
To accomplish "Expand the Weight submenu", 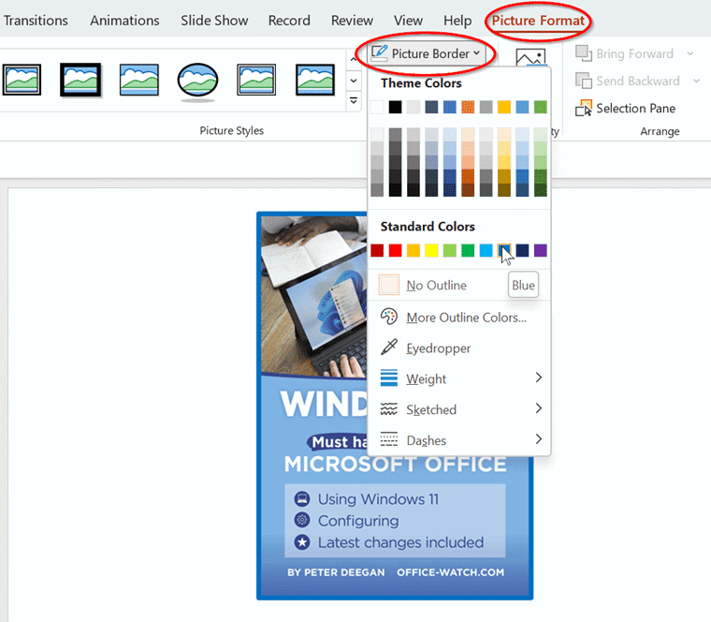I will tap(538, 378).
